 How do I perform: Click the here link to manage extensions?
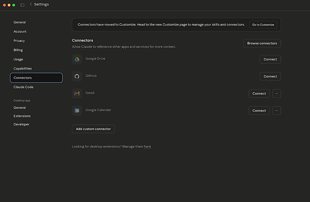click(148, 146)
